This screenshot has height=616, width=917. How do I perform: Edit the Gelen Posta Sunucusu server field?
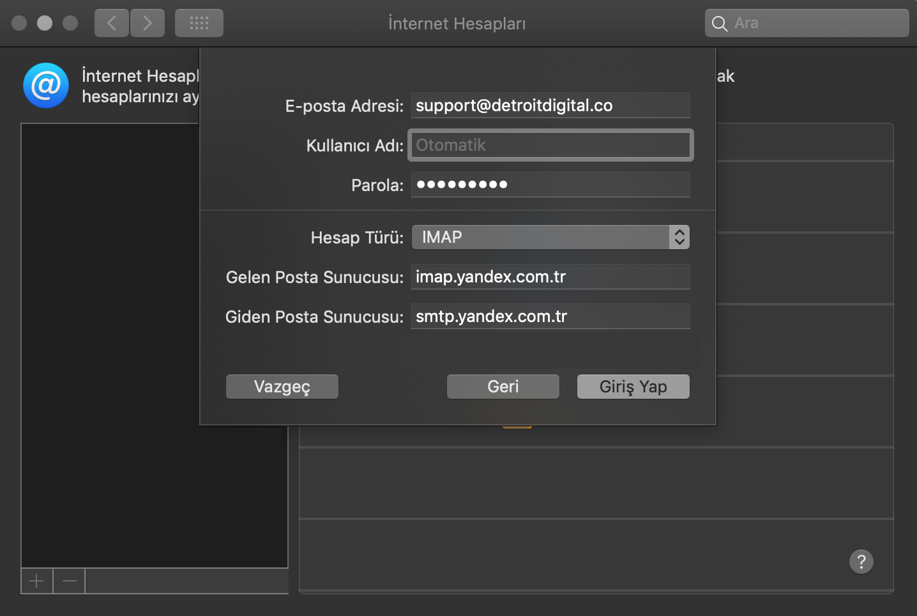click(x=550, y=277)
